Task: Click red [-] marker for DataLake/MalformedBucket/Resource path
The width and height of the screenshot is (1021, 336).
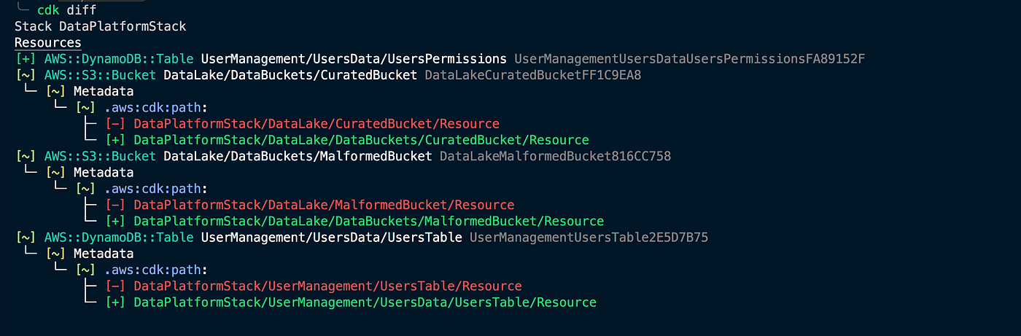Action: [x=116, y=205]
